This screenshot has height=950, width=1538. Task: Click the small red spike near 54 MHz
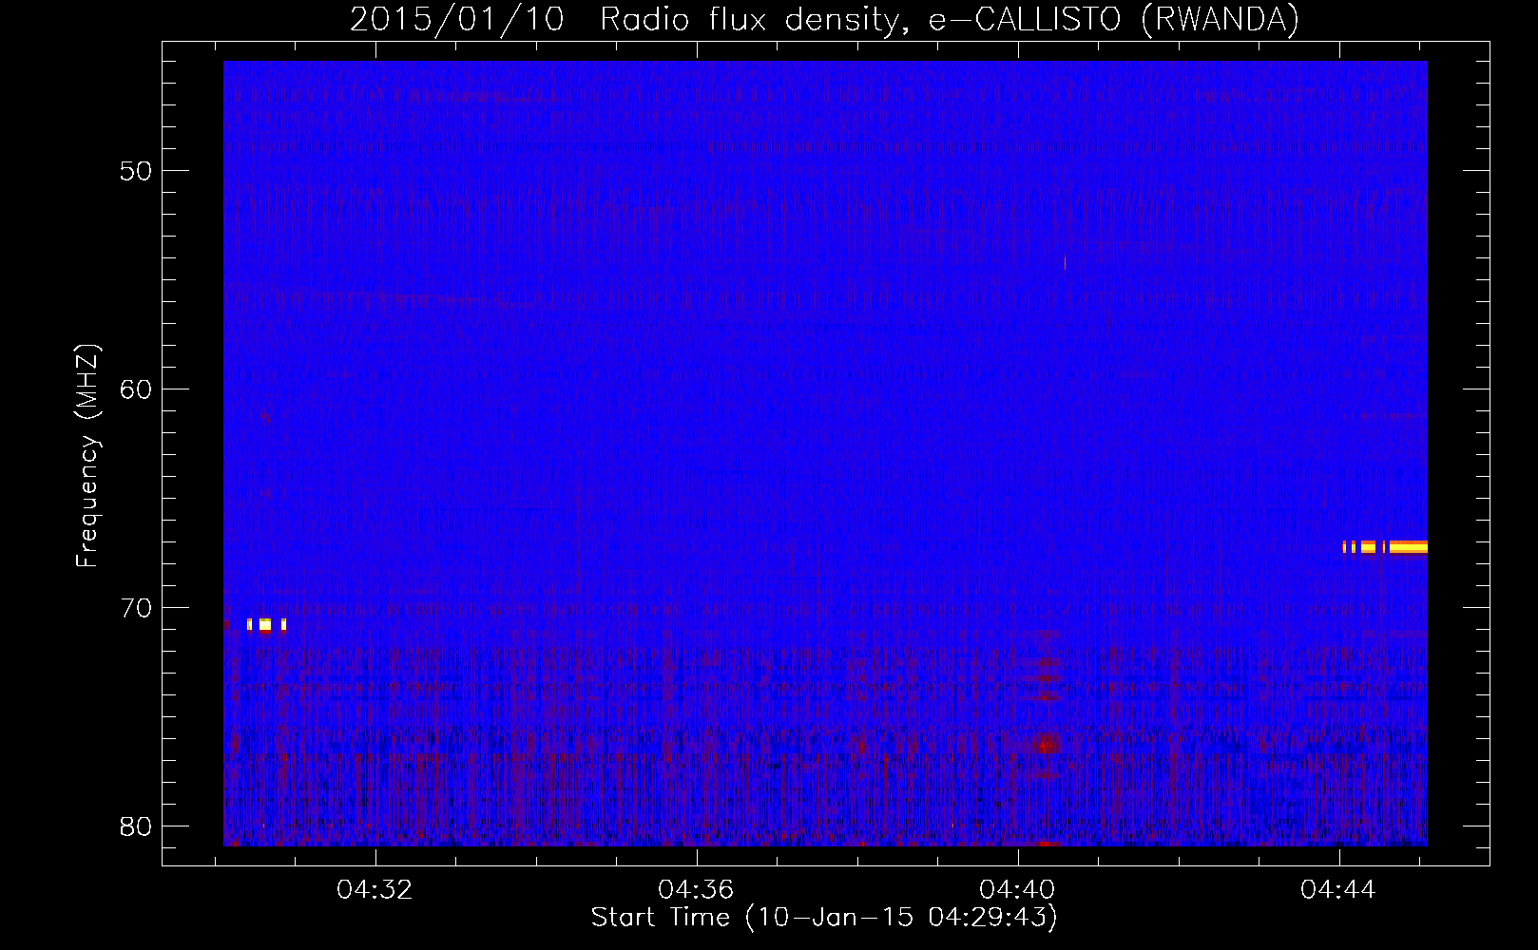1065,262
